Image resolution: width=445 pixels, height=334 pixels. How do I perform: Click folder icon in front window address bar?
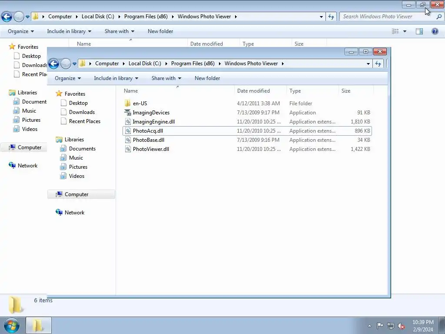pos(82,63)
